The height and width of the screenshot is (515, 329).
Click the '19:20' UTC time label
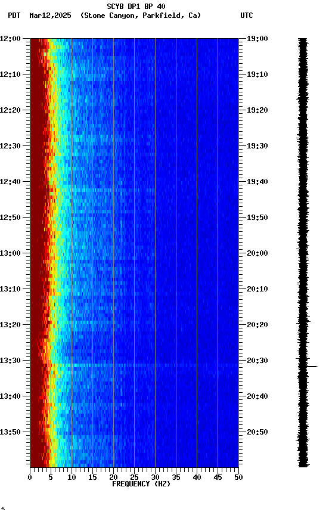[257, 110]
